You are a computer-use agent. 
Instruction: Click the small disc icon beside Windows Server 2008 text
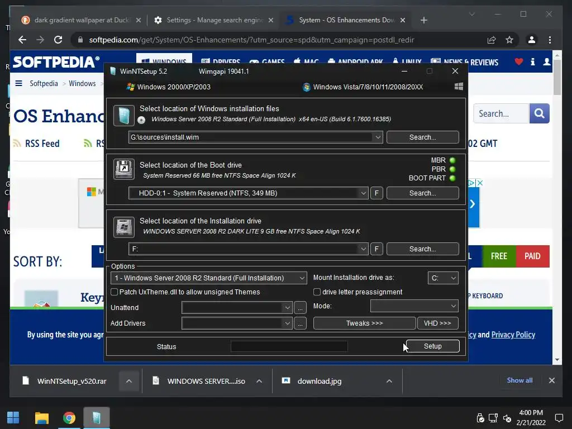click(x=141, y=120)
